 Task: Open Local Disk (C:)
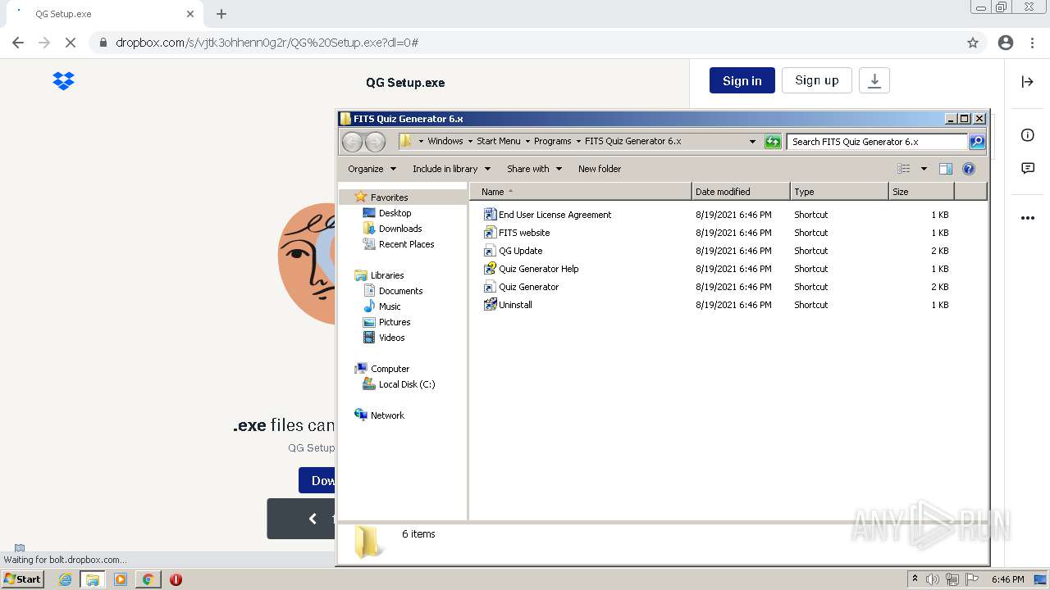pyautogui.click(x=407, y=384)
